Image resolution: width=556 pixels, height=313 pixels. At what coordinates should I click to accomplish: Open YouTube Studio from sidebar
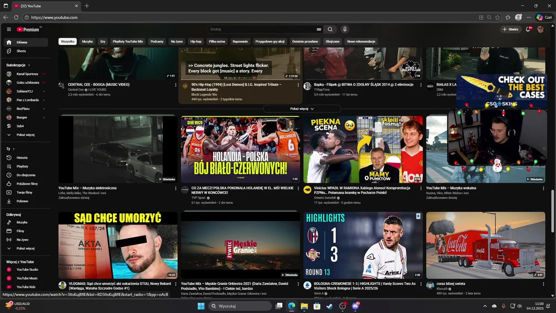[x=26, y=270]
